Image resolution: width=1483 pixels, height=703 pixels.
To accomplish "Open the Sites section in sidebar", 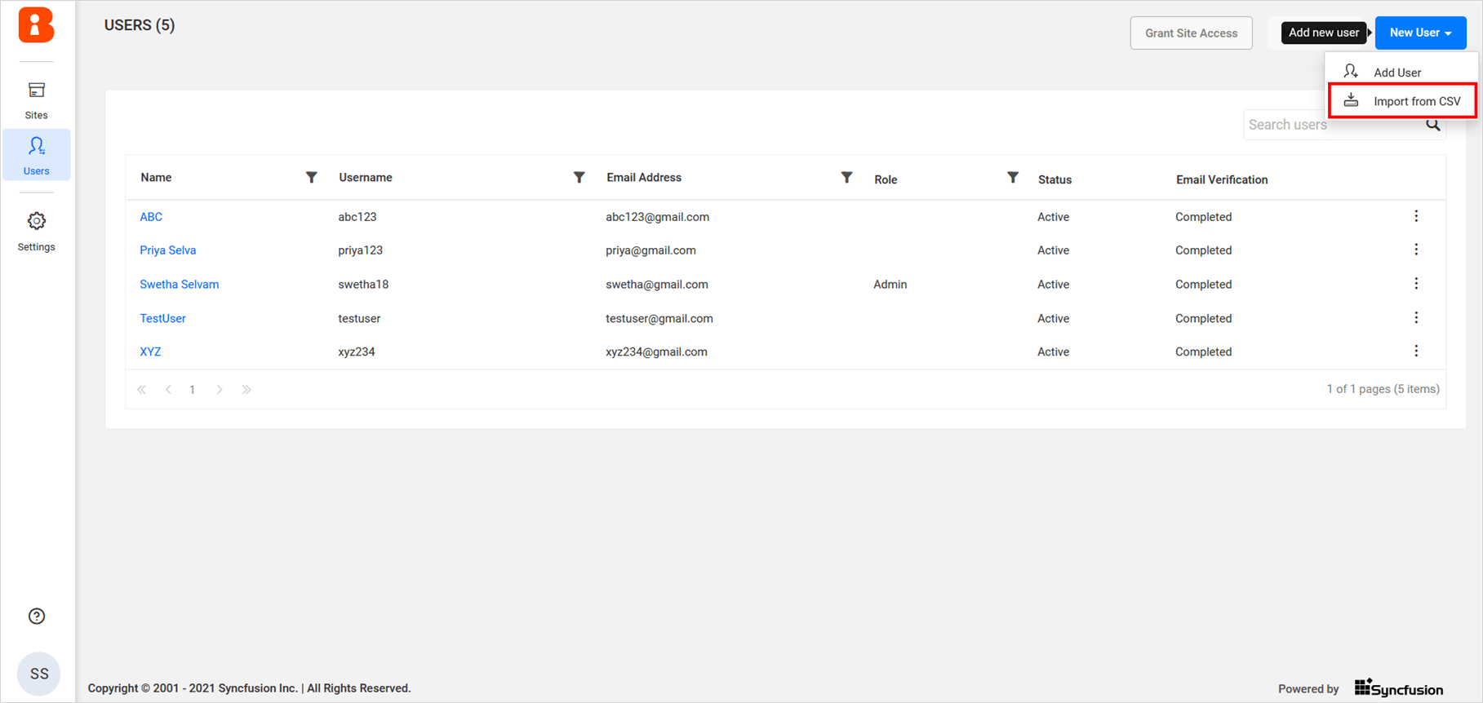I will coord(36,100).
